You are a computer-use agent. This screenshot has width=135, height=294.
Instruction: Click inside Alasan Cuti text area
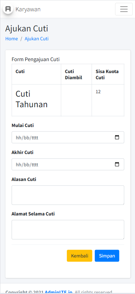tap(68, 195)
